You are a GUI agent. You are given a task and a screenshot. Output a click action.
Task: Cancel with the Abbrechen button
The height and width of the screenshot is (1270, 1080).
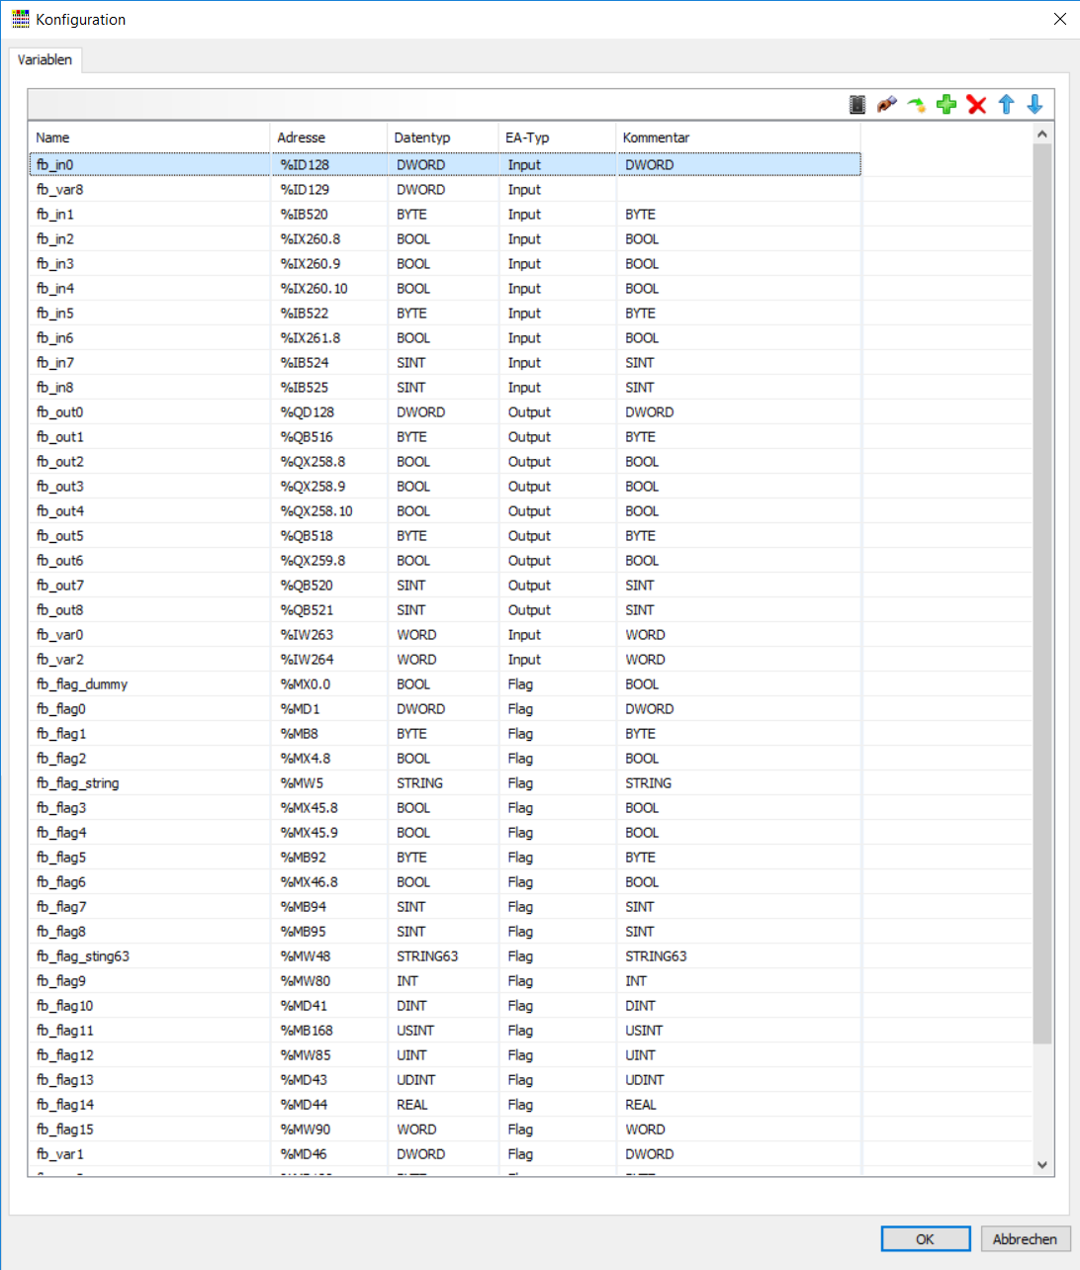pos(1025,1238)
